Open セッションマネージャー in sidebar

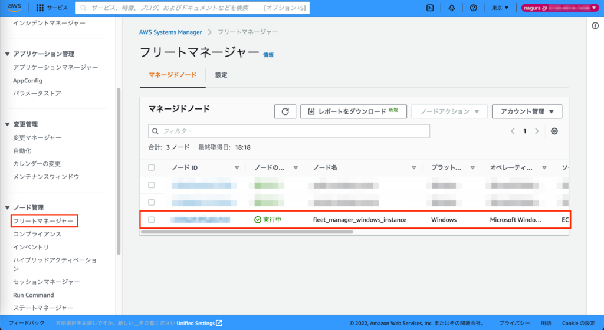[x=47, y=282]
